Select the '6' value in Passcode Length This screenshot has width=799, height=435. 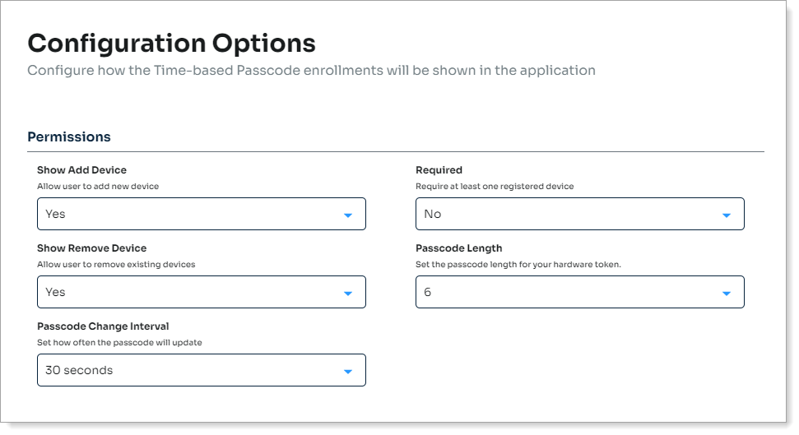point(428,292)
